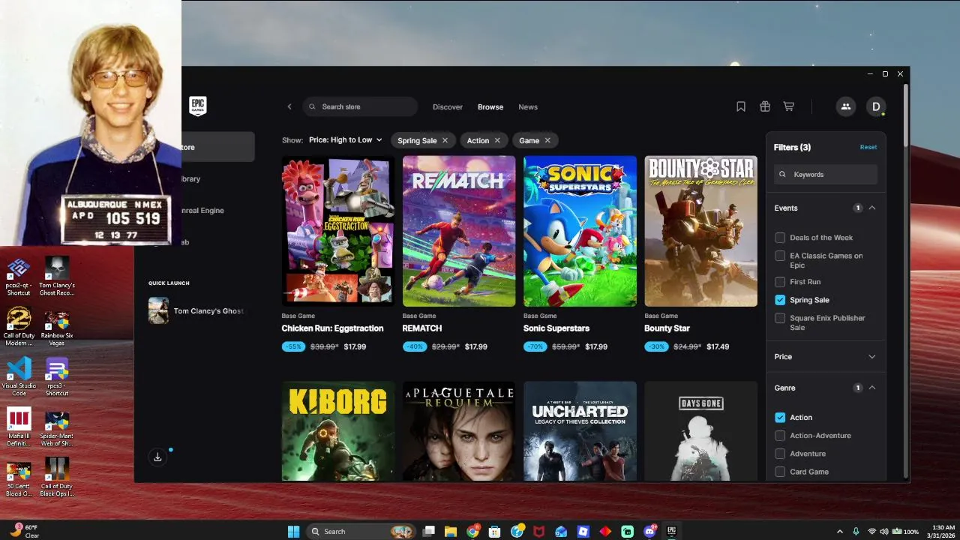Click the Keywords filter field
Screen dimensions: 960x540
point(826,174)
